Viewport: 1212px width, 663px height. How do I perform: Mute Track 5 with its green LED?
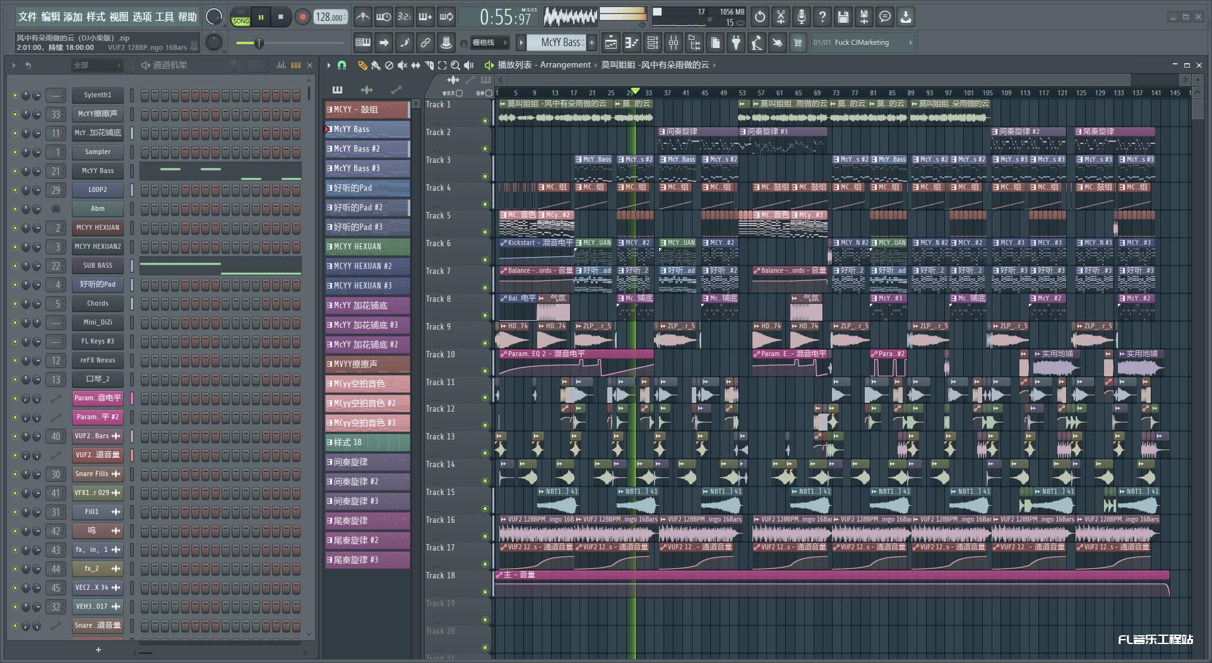tap(485, 232)
